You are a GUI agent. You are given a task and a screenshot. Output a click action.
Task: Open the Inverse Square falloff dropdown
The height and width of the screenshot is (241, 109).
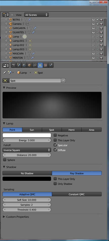click(x=27, y=150)
